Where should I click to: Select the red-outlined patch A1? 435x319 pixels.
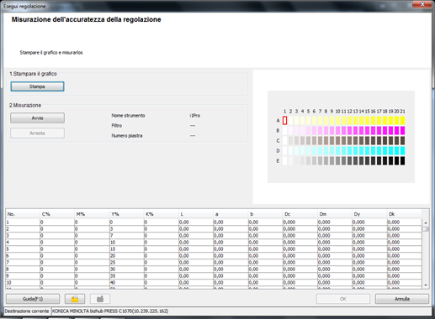284,121
